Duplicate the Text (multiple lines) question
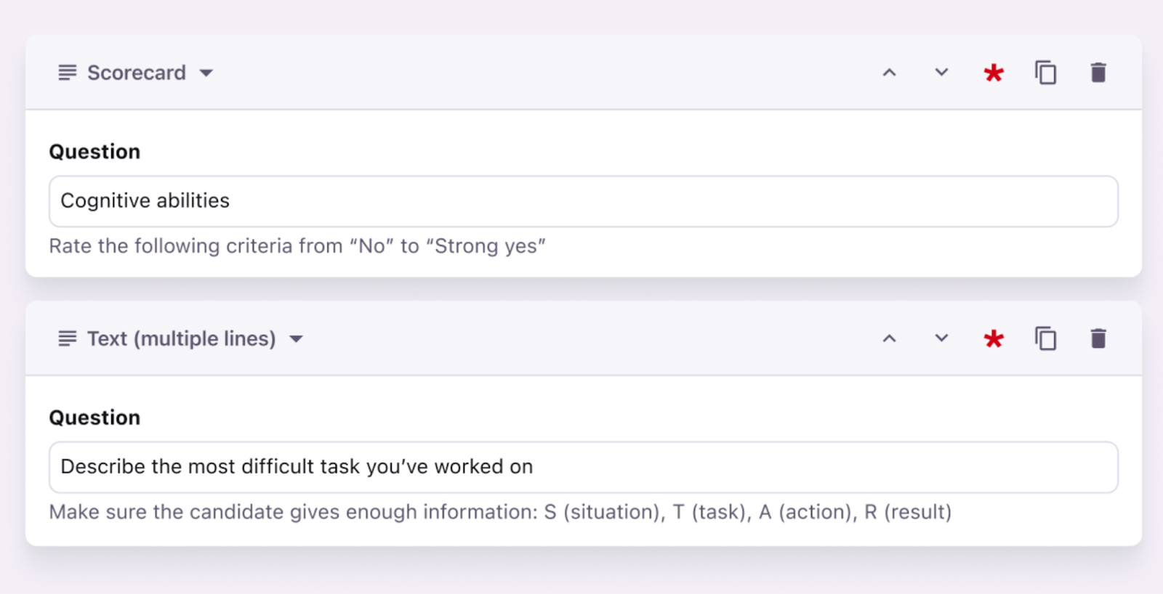This screenshot has width=1163, height=594. coord(1045,338)
